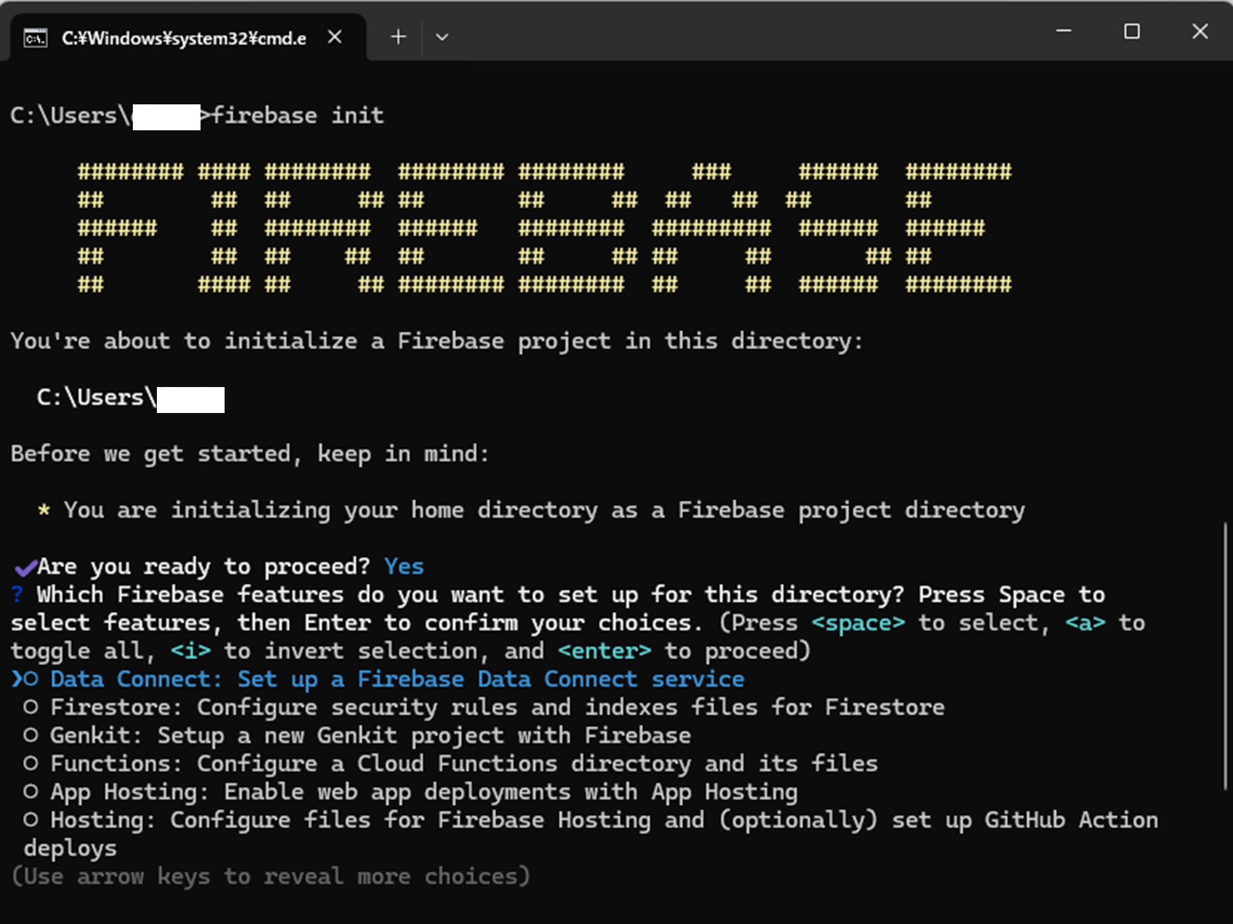1233x924 pixels.
Task: Click the blue 'Yes' answer text
Action: (x=404, y=567)
